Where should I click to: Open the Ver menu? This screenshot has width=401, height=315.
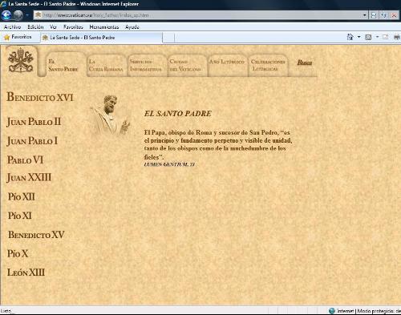point(53,27)
